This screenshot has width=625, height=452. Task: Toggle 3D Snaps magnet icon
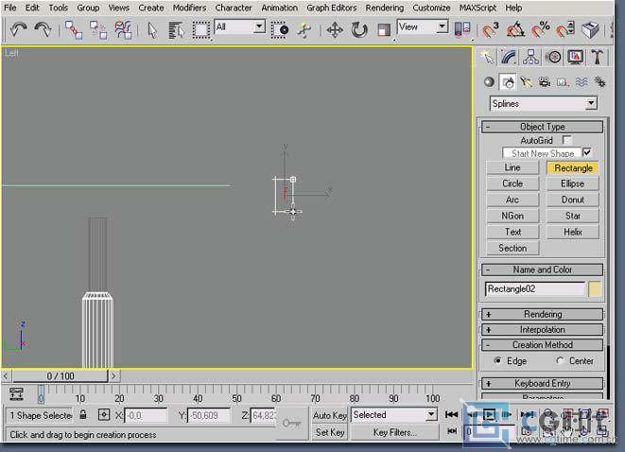tap(491, 29)
